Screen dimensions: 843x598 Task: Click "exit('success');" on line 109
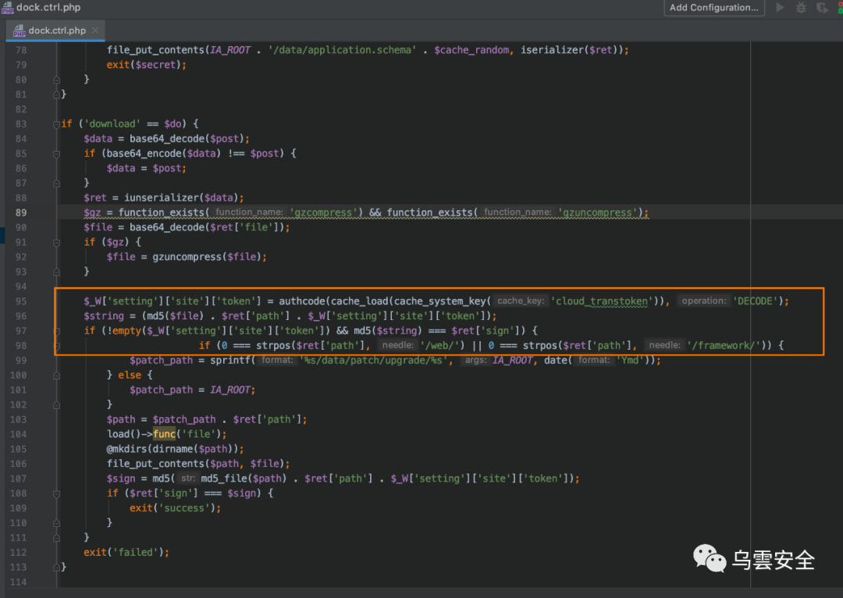tap(175, 509)
